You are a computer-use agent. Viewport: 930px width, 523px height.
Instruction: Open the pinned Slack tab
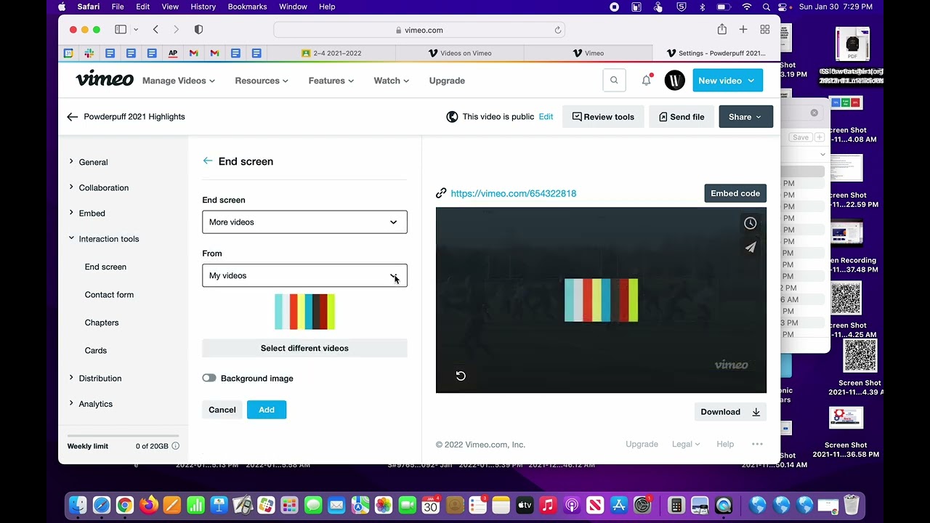tap(89, 53)
